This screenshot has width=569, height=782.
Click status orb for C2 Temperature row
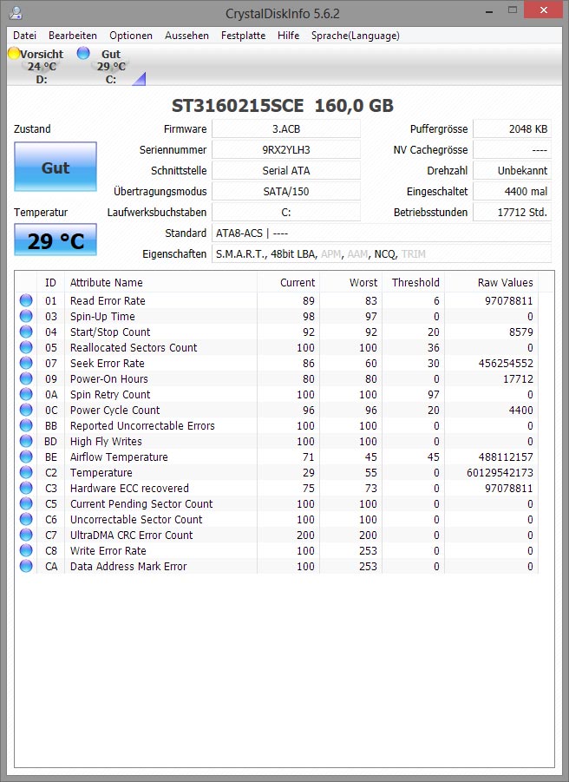26,472
